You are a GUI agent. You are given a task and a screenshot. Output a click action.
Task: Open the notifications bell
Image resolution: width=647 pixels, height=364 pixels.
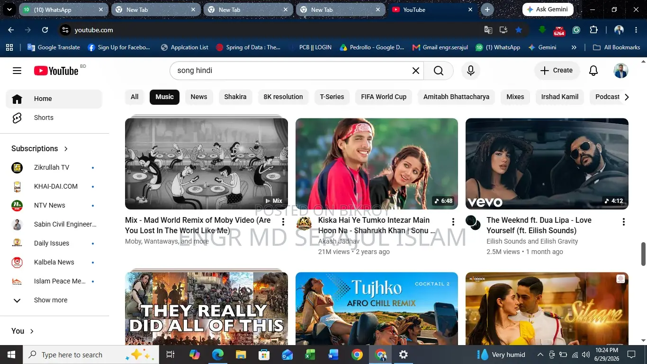tap(593, 71)
